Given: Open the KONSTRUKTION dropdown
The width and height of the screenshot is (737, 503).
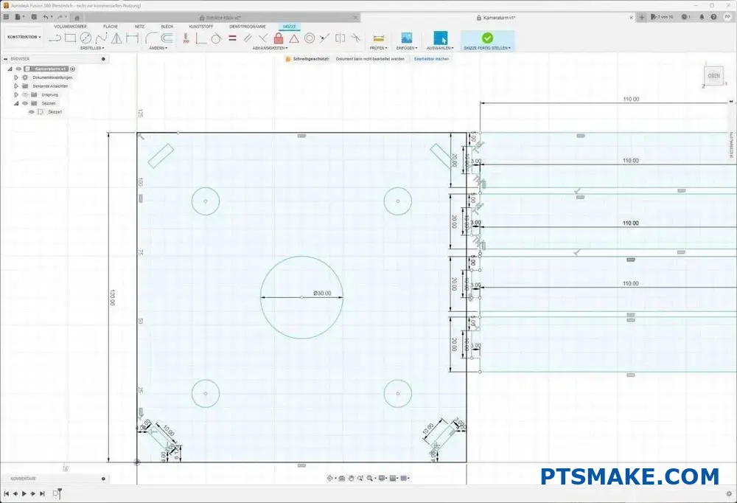Looking at the screenshot, I should coord(22,37).
